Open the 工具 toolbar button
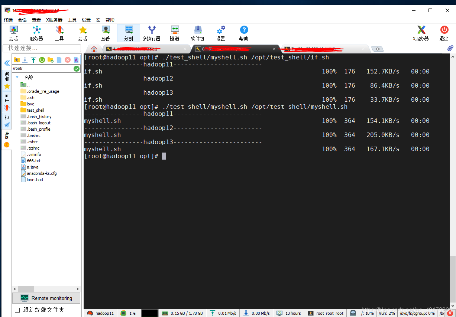Viewport: 456px width, 317px height. (59, 33)
